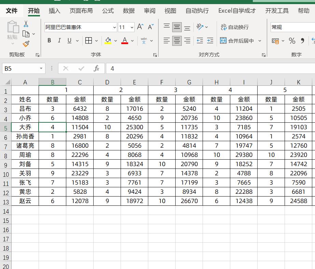
Task: Open the 数据 ribbon tab
Action: pos(128,11)
